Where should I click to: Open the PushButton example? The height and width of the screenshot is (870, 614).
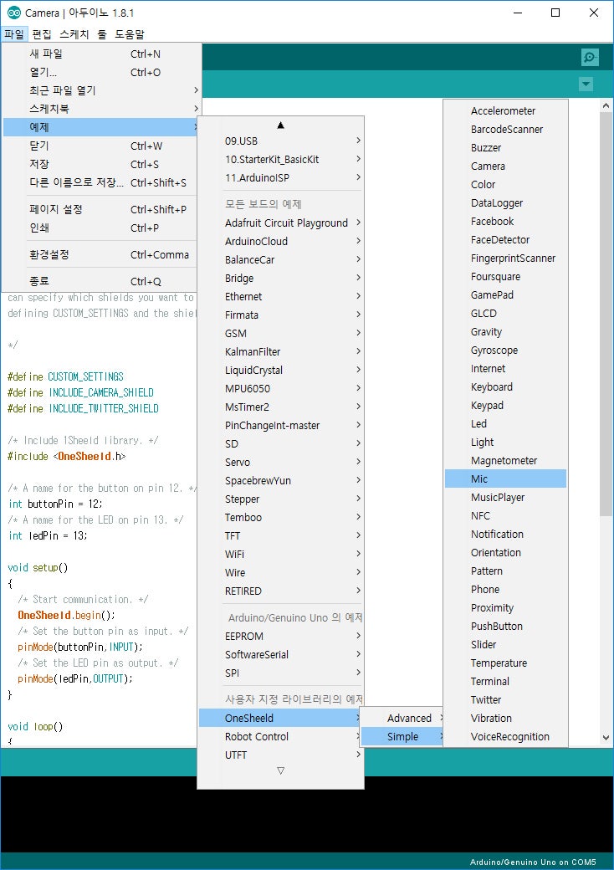point(505,626)
